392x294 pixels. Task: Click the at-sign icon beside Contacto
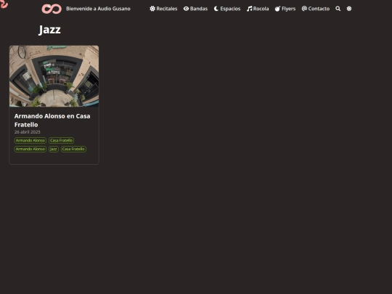(x=304, y=9)
